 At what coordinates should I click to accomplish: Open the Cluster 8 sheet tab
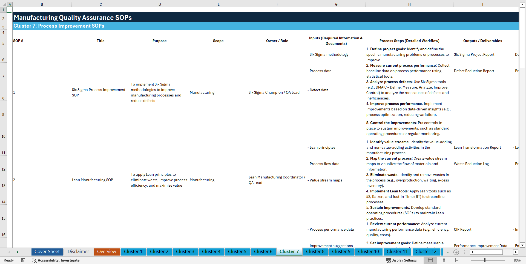coord(315,252)
